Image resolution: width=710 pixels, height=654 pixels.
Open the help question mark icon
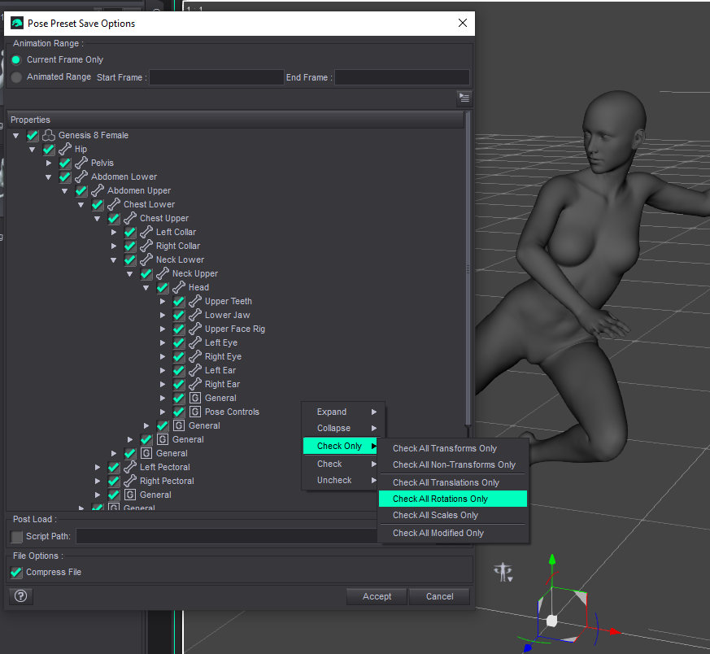(x=21, y=596)
